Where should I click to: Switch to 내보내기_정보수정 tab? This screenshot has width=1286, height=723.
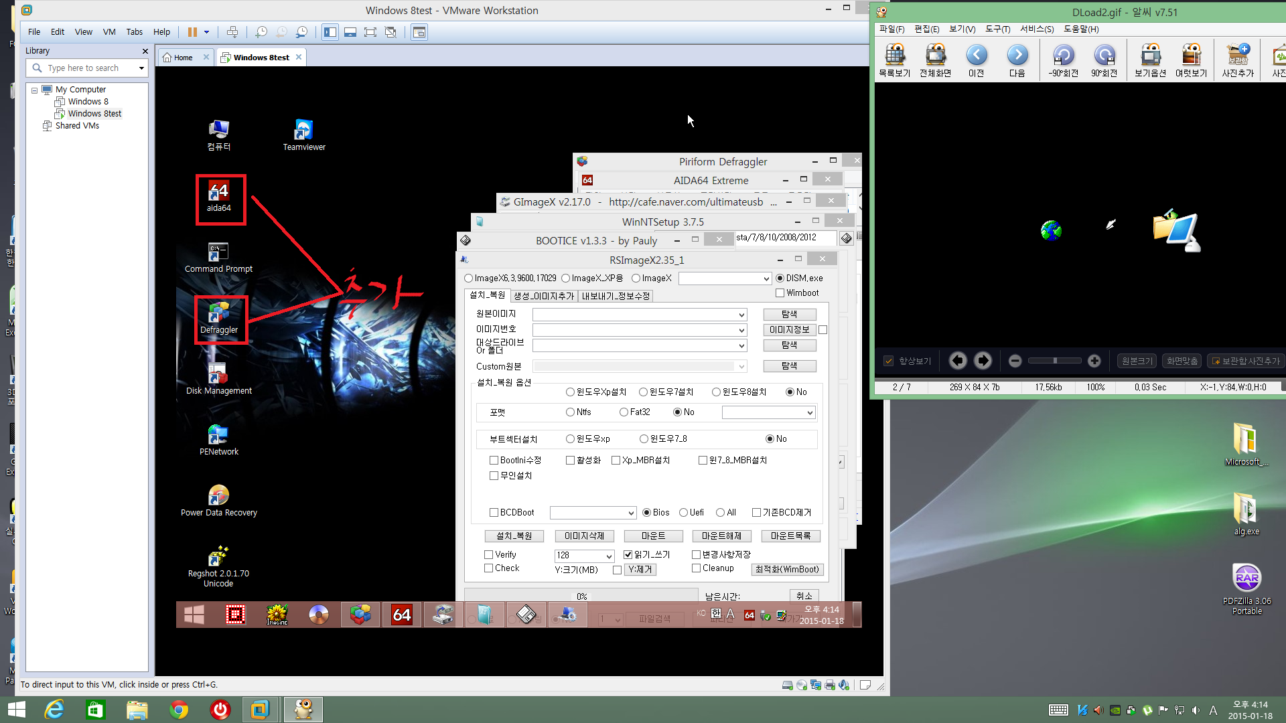point(616,296)
